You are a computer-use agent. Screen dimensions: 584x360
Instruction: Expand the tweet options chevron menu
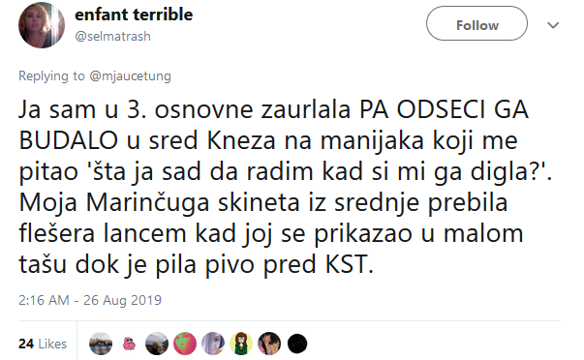[x=553, y=25]
